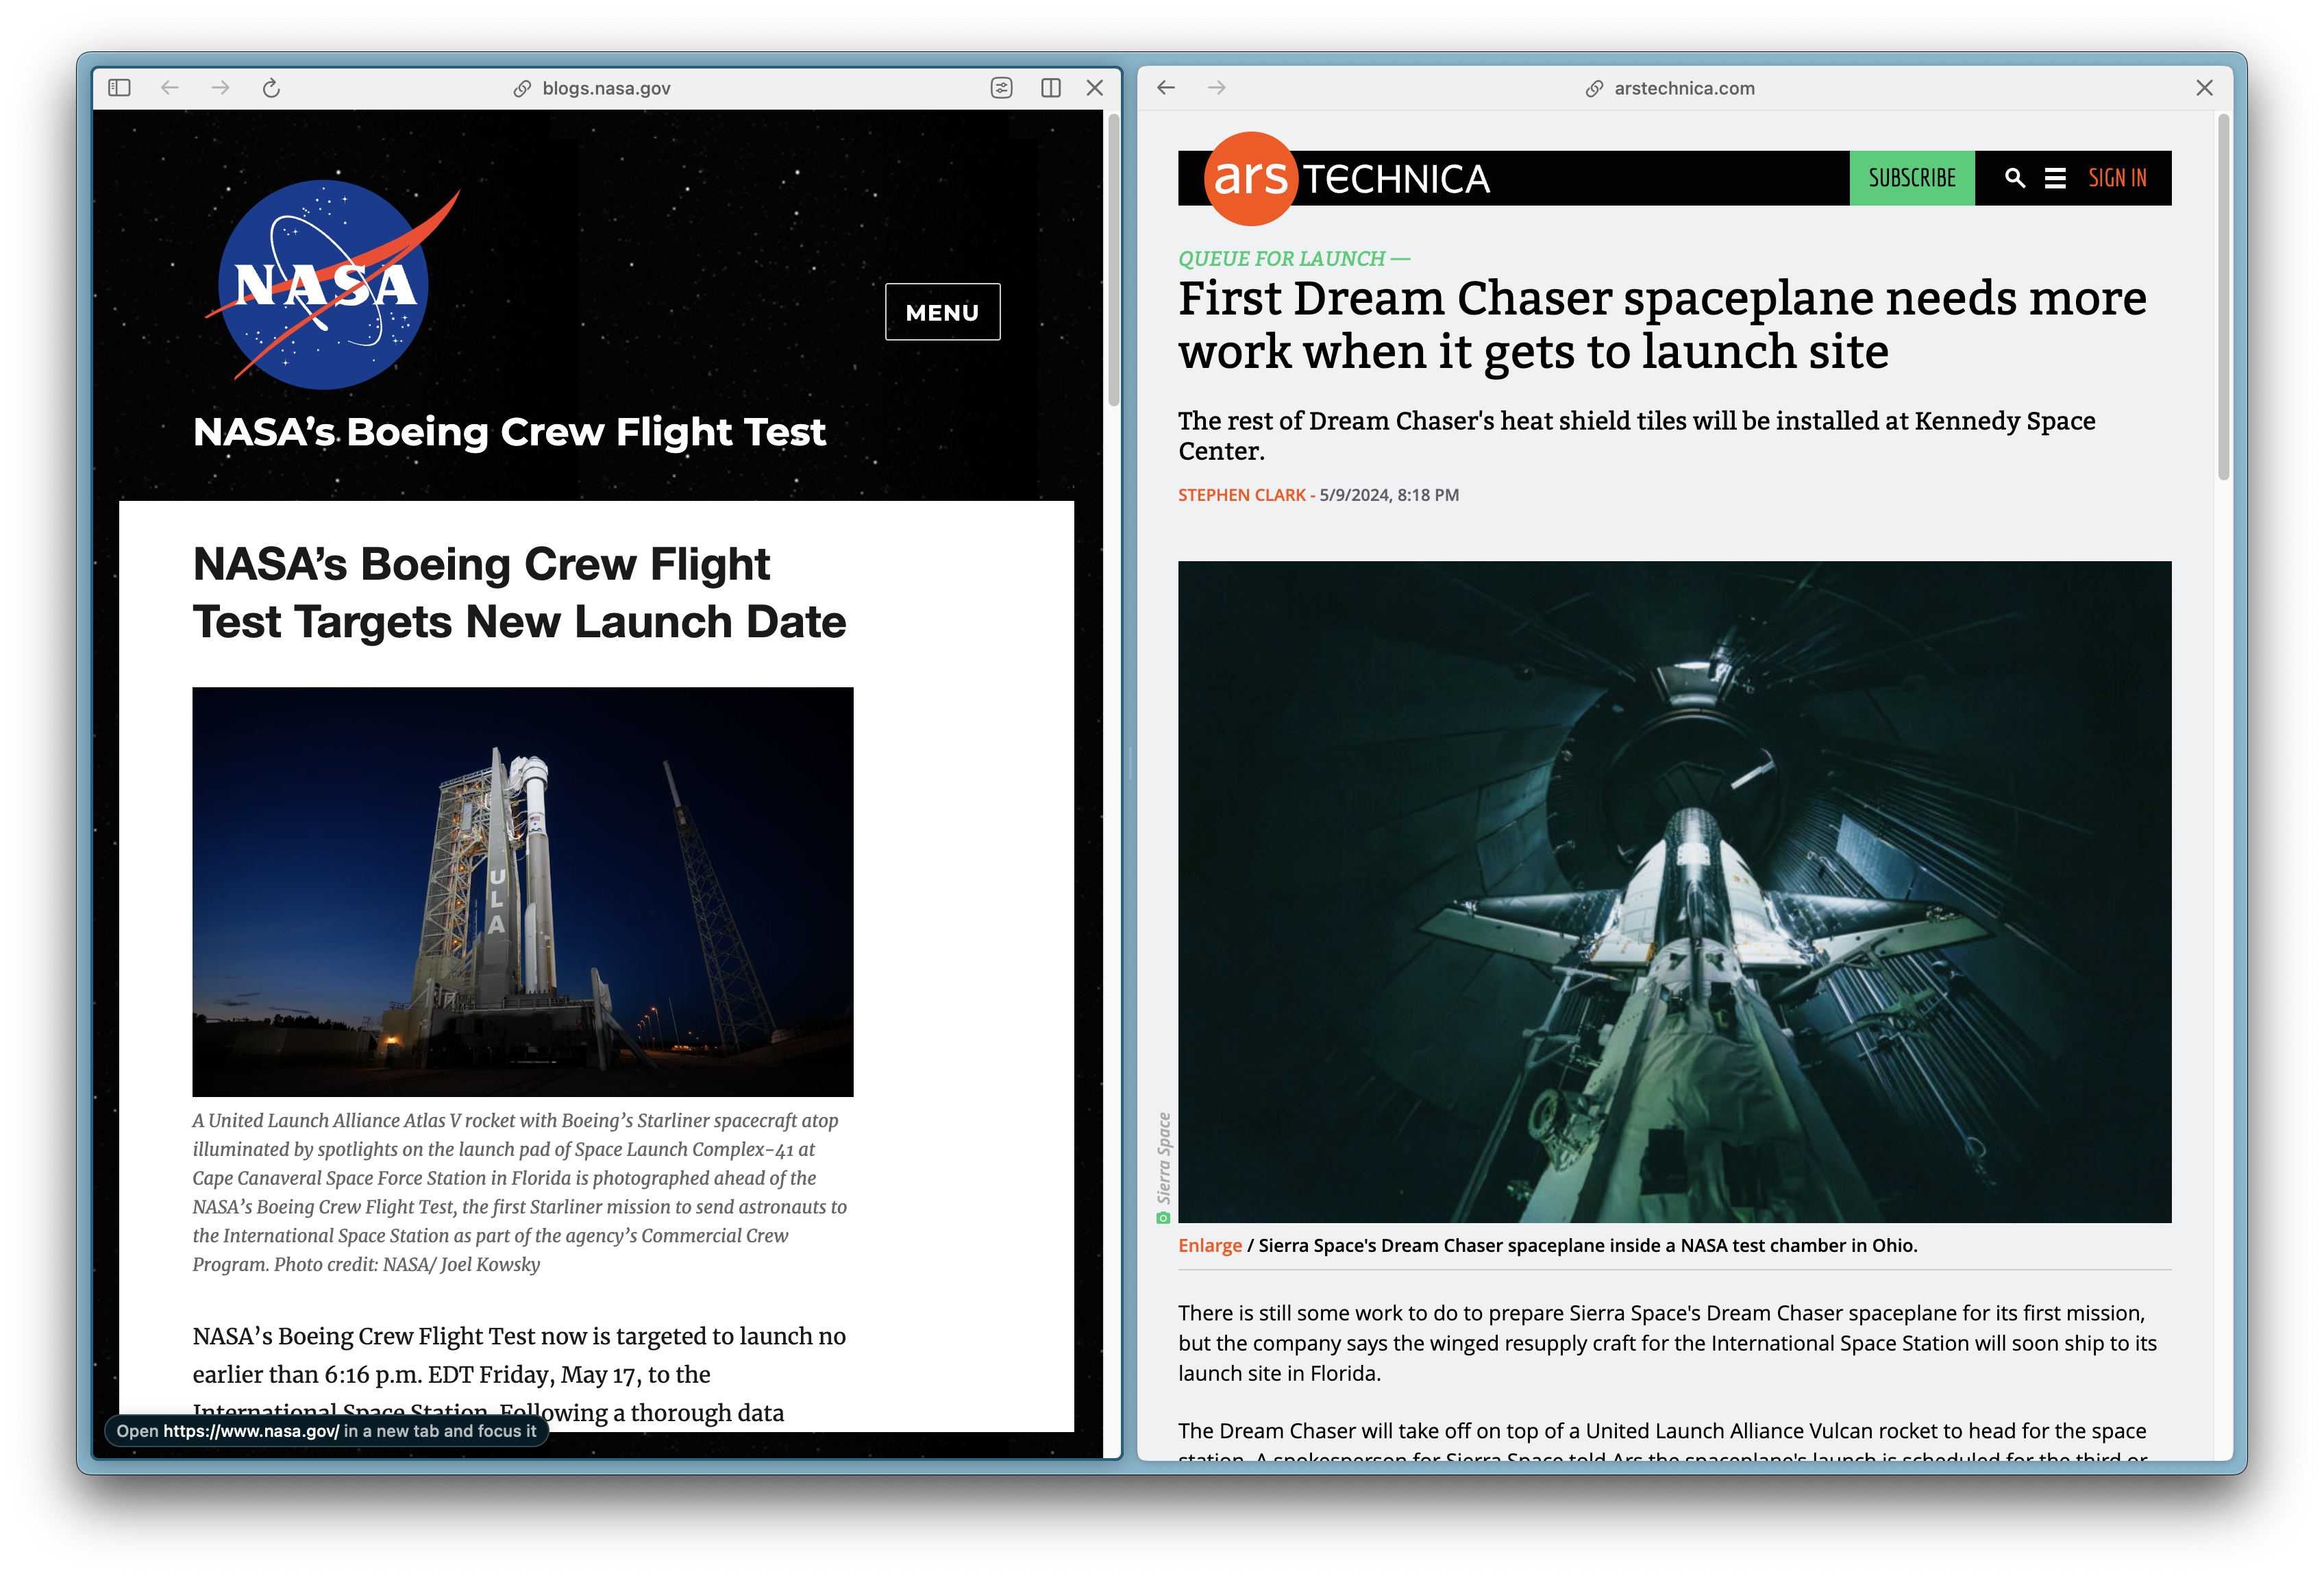Image resolution: width=2324 pixels, height=1576 pixels.
Task: Click the camera icon beside Sierra Space credit
Action: point(1162,1217)
